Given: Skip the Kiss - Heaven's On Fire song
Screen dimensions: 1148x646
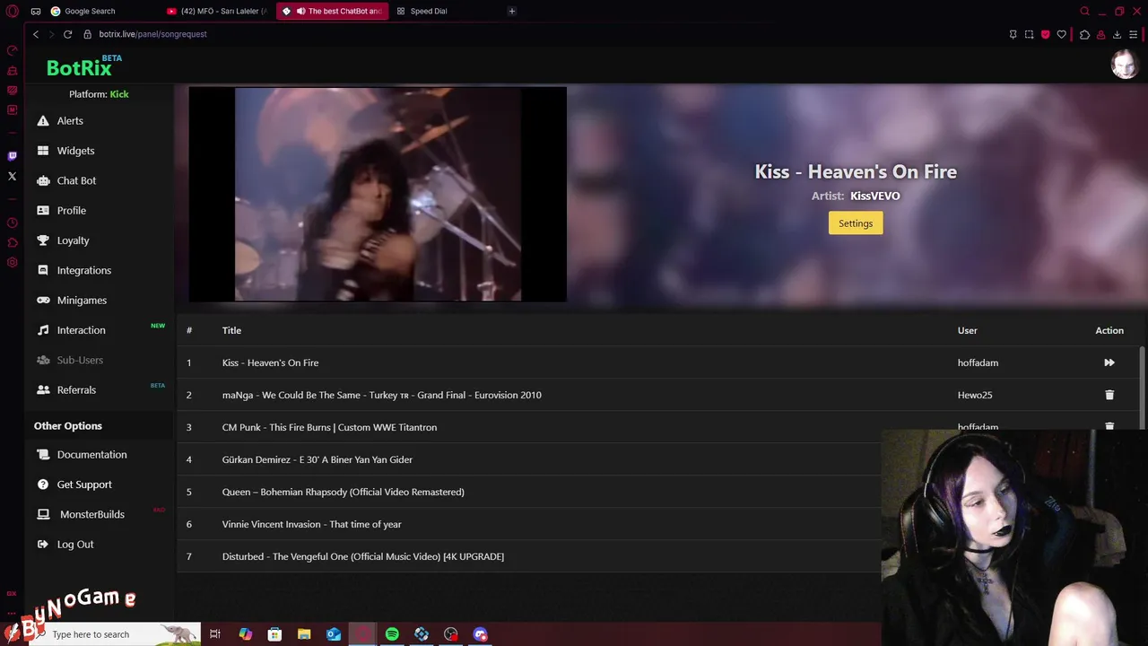Looking at the screenshot, I should tap(1109, 362).
